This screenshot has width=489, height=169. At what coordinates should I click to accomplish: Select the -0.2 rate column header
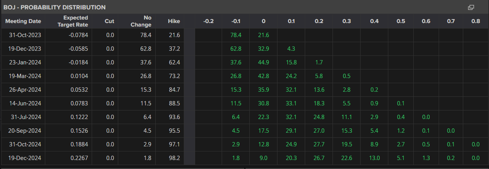[208, 21]
